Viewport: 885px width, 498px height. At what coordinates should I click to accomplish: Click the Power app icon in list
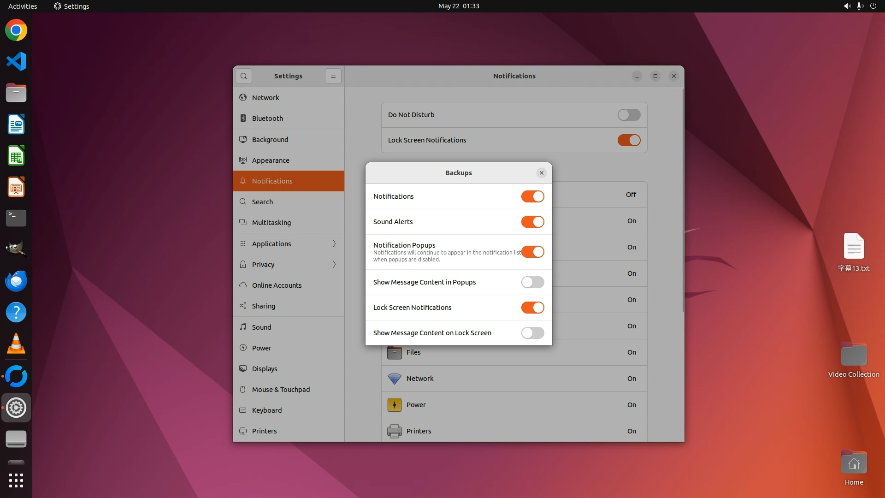(395, 405)
